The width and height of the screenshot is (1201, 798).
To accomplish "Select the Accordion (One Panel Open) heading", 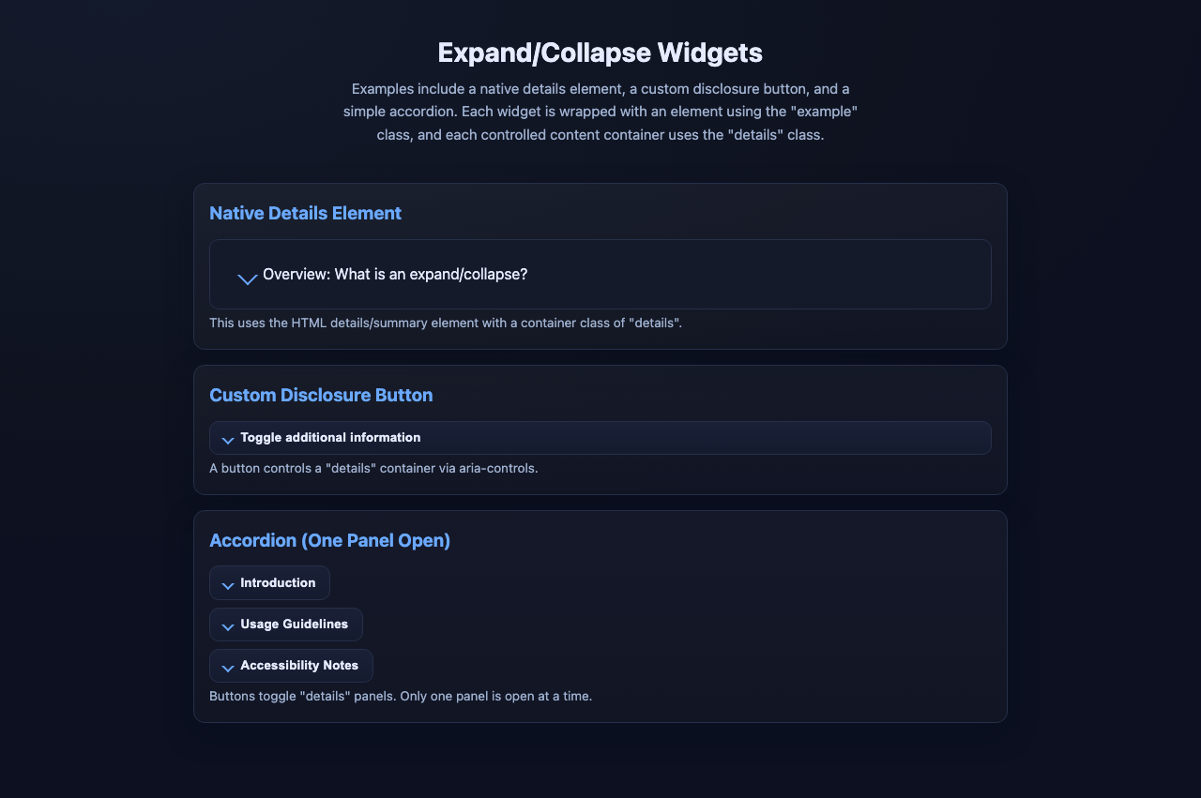I will click(x=329, y=540).
